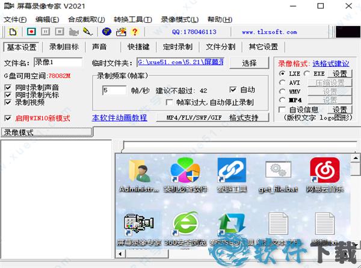Click 选择 button for temp folder
Screen dimensions: 361x268
[249, 63]
